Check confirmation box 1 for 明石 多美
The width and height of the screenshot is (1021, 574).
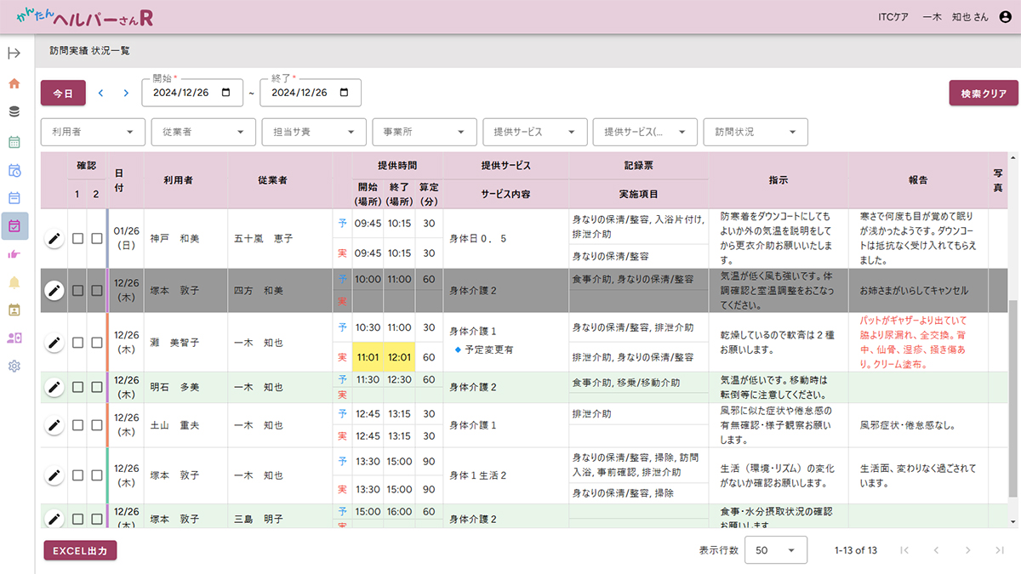[x=77, y=387]
